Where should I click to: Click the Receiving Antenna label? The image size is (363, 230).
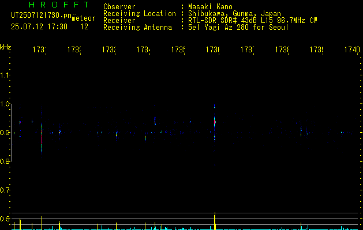(137, 28)
